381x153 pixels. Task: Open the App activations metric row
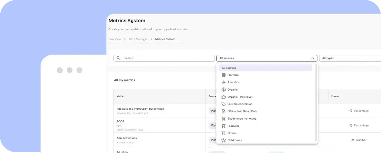[127, 138]
